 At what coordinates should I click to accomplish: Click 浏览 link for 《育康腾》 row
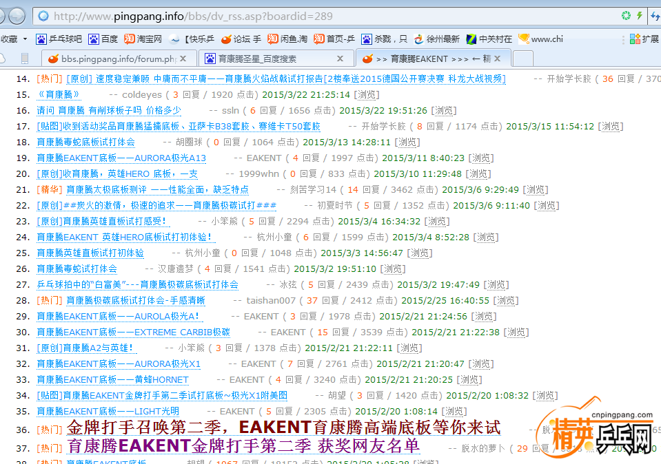pos(367,95)
